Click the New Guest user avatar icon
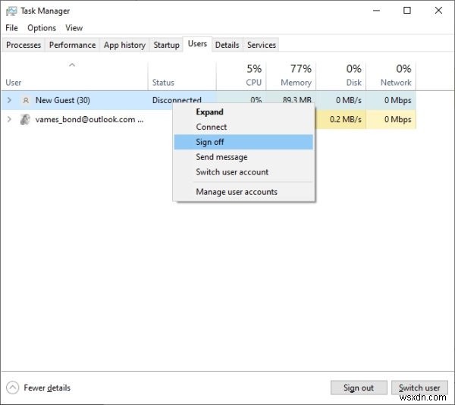The image size is (455, 405). coord(26,100)
